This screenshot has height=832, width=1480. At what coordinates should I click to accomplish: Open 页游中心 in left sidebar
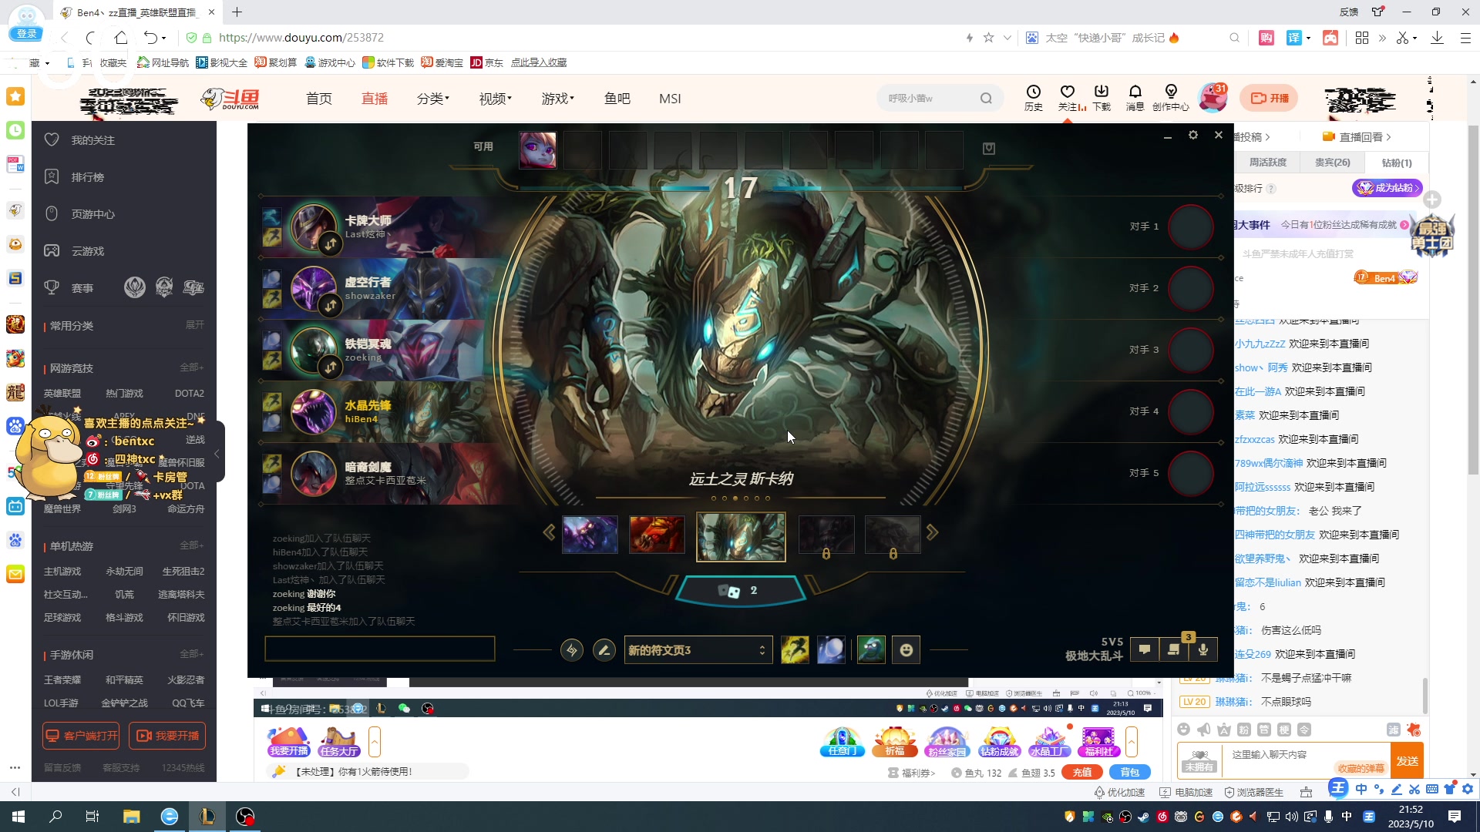point(92,214)
